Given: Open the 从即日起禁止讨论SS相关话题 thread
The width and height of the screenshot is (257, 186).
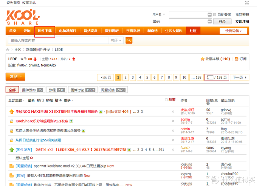Looking at the screenshot, I should point(38,140).
